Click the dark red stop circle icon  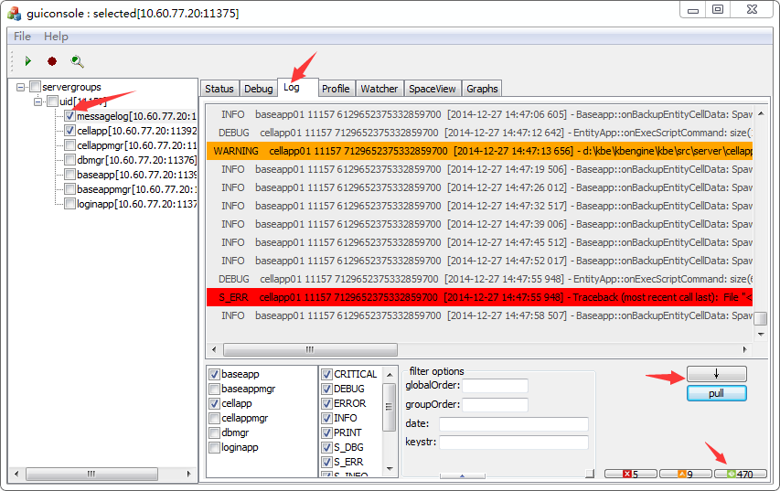coord(52,61)
